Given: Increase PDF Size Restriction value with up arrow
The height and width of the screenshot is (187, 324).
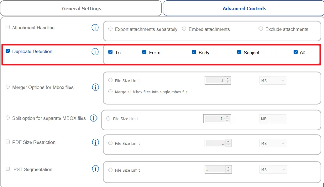Looking at the screenshot, I should point(228,141).
